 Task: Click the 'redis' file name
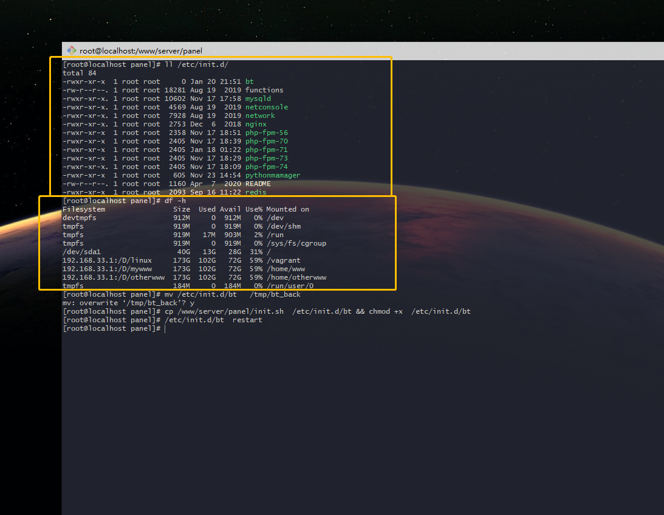(256, 192)
